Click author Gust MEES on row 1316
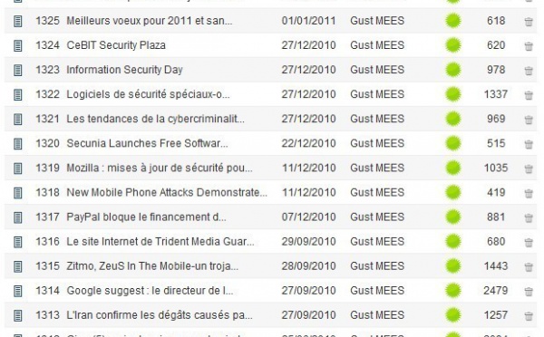 point(377,241)
